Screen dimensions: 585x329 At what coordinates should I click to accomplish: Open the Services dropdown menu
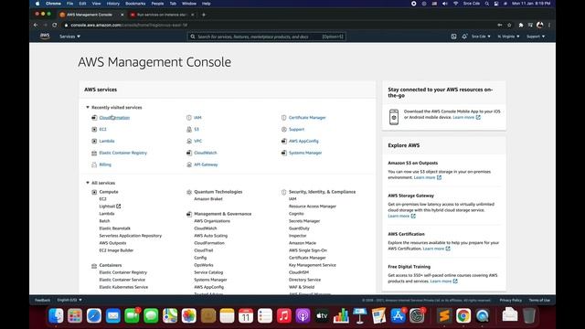[69, 37]
